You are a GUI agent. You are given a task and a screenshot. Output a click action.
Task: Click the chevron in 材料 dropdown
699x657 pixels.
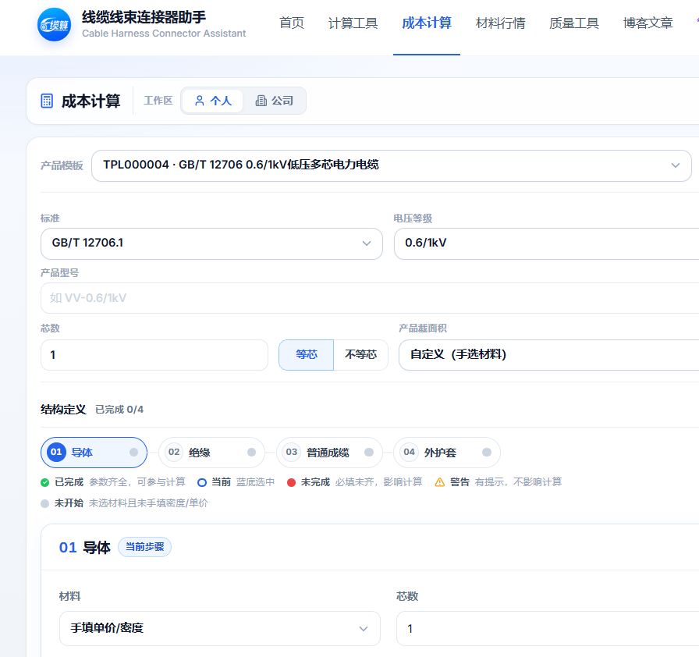point(364,629)
